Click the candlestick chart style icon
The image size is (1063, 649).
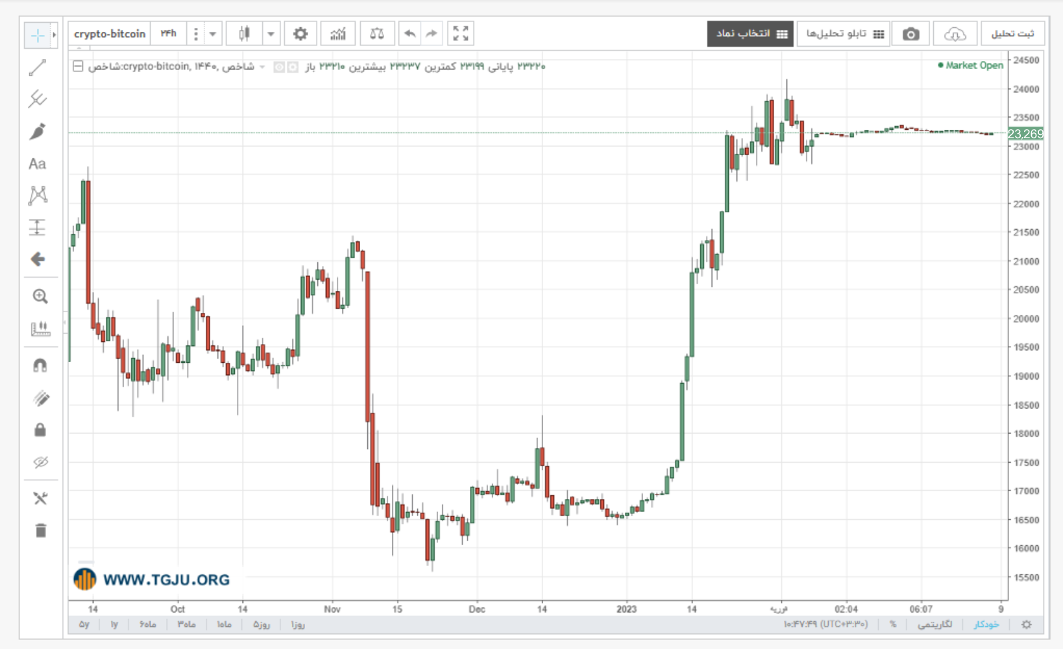coord(244,34)
